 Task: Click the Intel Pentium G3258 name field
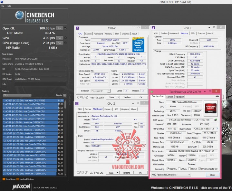pyautogui.click(x=110, y=40)
